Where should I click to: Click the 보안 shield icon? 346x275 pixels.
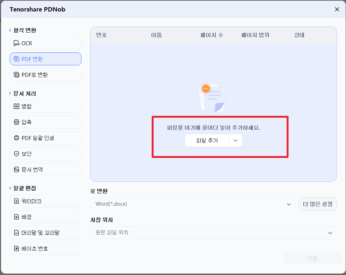(17, 154)
